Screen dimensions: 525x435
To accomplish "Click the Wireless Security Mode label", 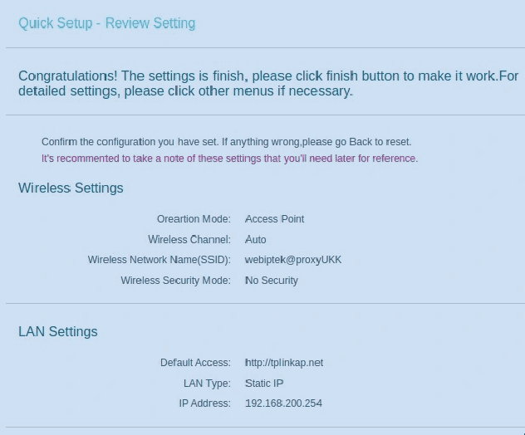I will pyautogui.click(x=175, y=281).
